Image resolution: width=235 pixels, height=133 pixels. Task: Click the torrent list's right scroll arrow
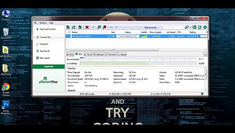point(206,50)
